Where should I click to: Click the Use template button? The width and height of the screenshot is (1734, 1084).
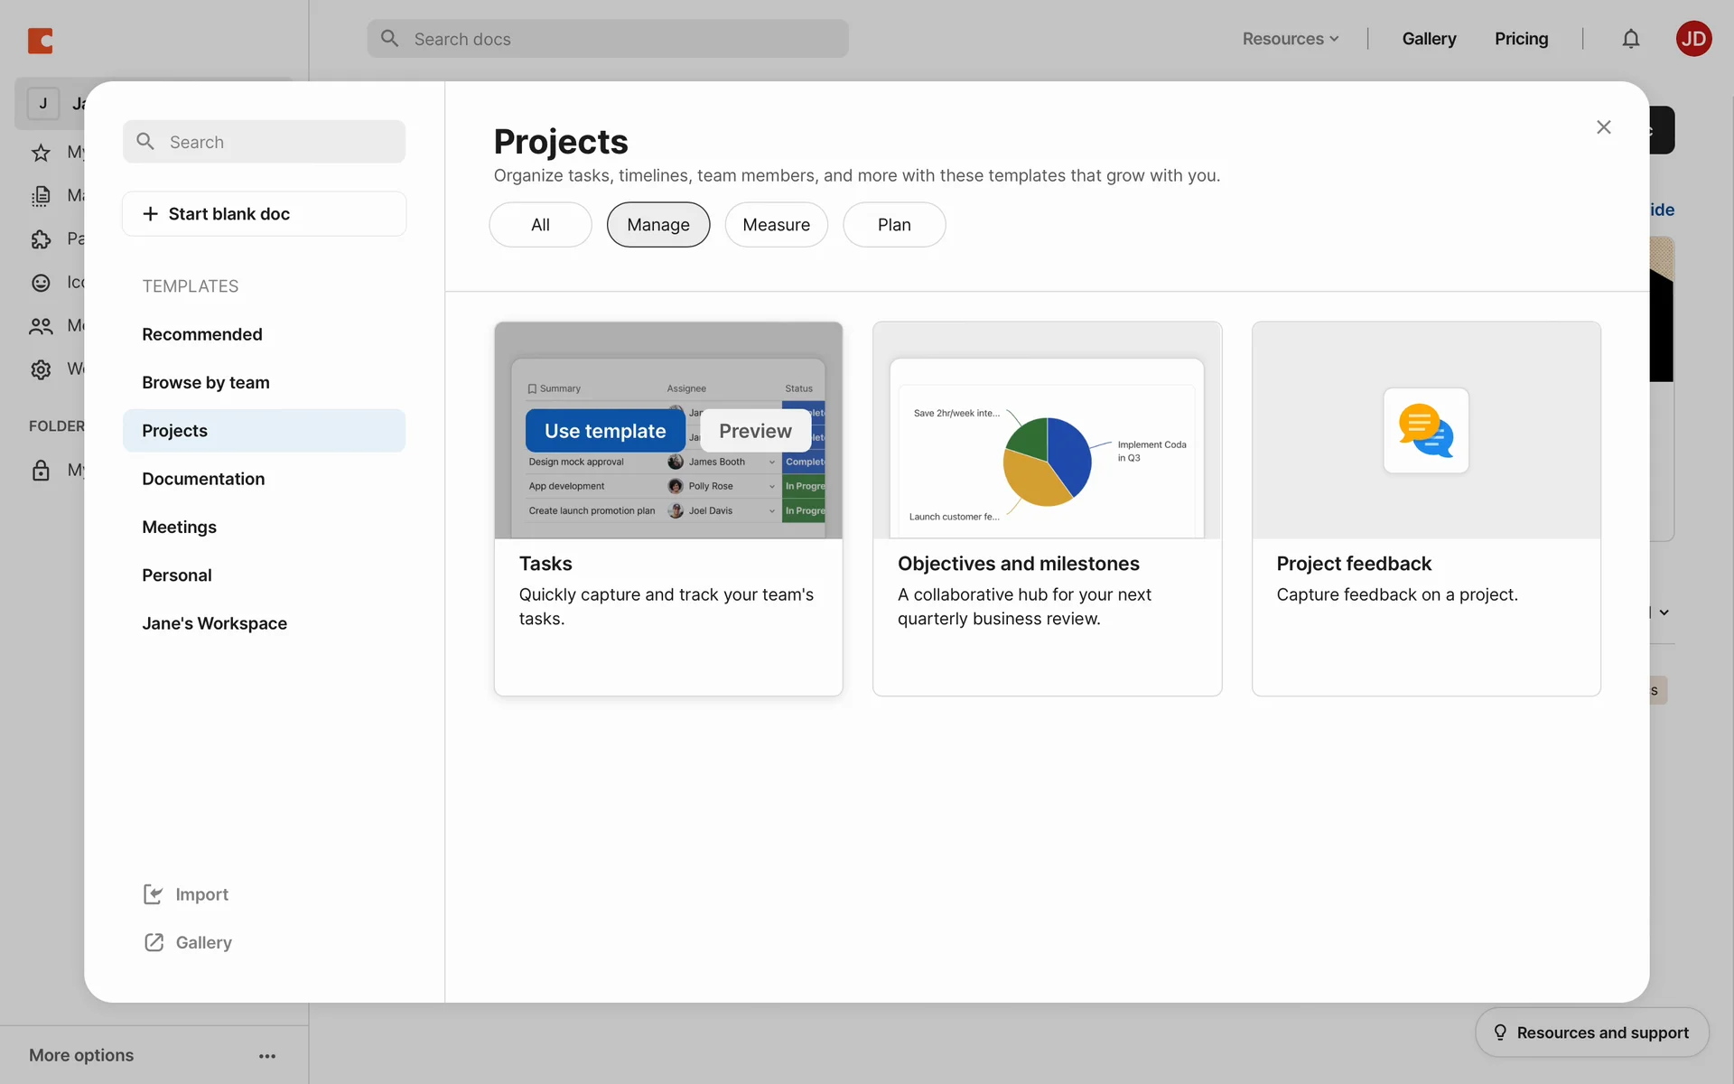605,431
